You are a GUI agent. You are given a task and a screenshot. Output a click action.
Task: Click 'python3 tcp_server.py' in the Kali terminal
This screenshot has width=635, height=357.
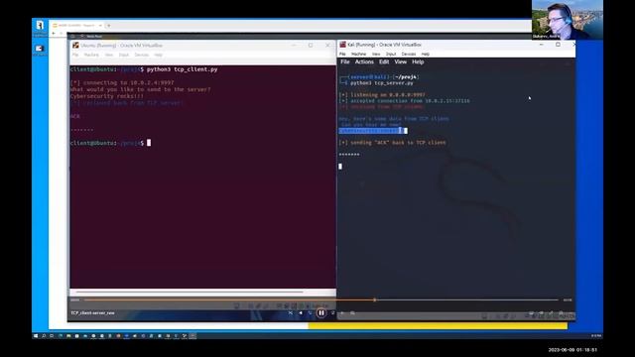point(382,83)
